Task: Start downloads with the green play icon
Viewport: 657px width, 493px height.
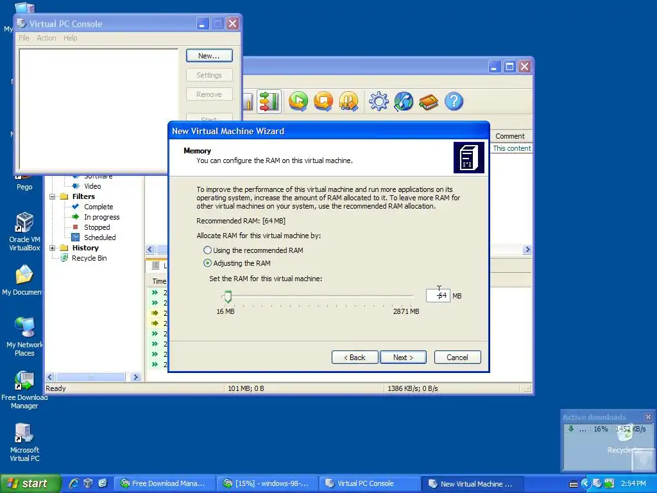Action: point(298,101)
